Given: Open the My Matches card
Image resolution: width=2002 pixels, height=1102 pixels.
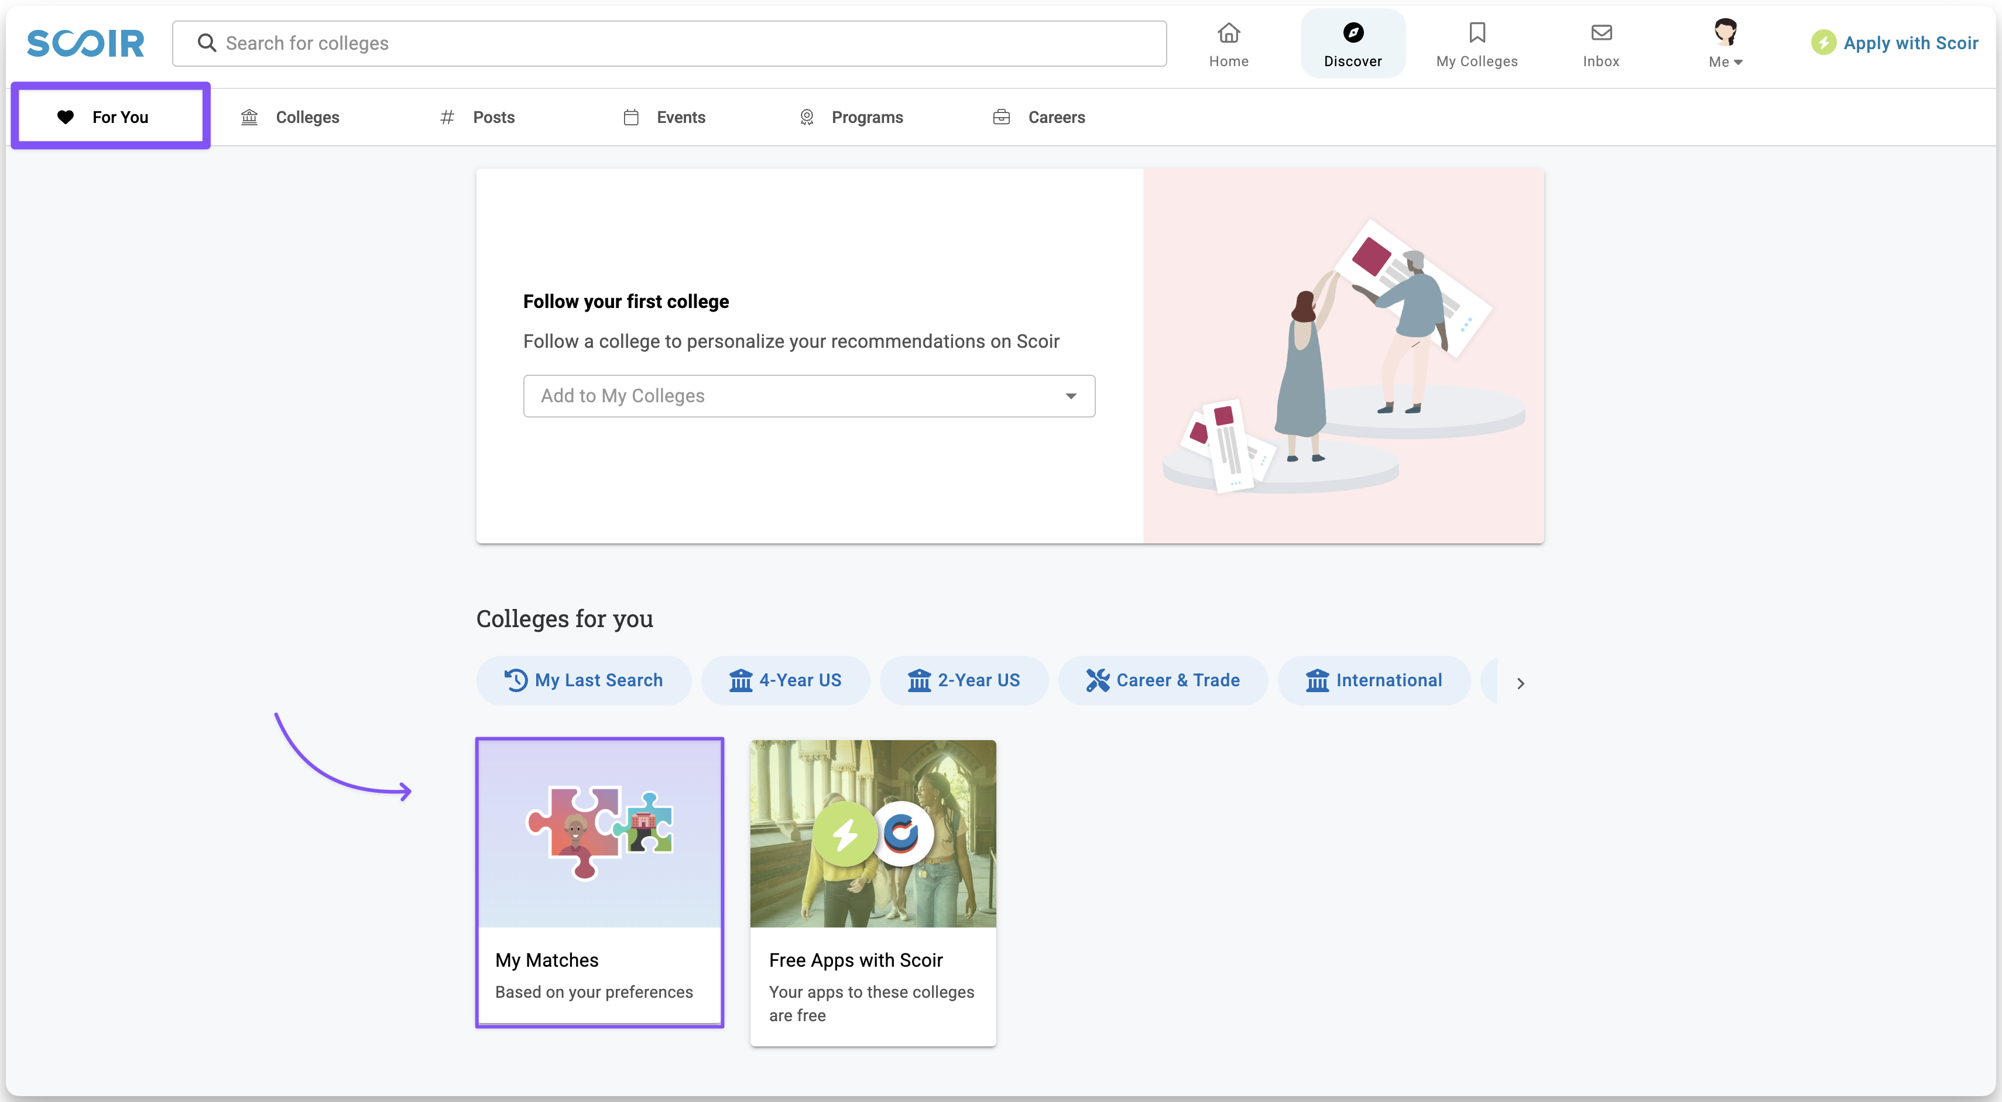Looking at the screenshot, I should click(599, 882).
